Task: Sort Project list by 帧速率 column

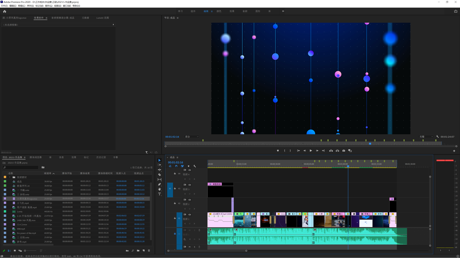Action: [x=48, y=173]
